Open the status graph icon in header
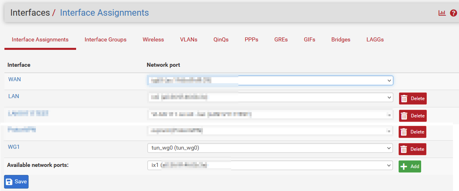Viewport: 459px width, 191px height. (442, 13)
